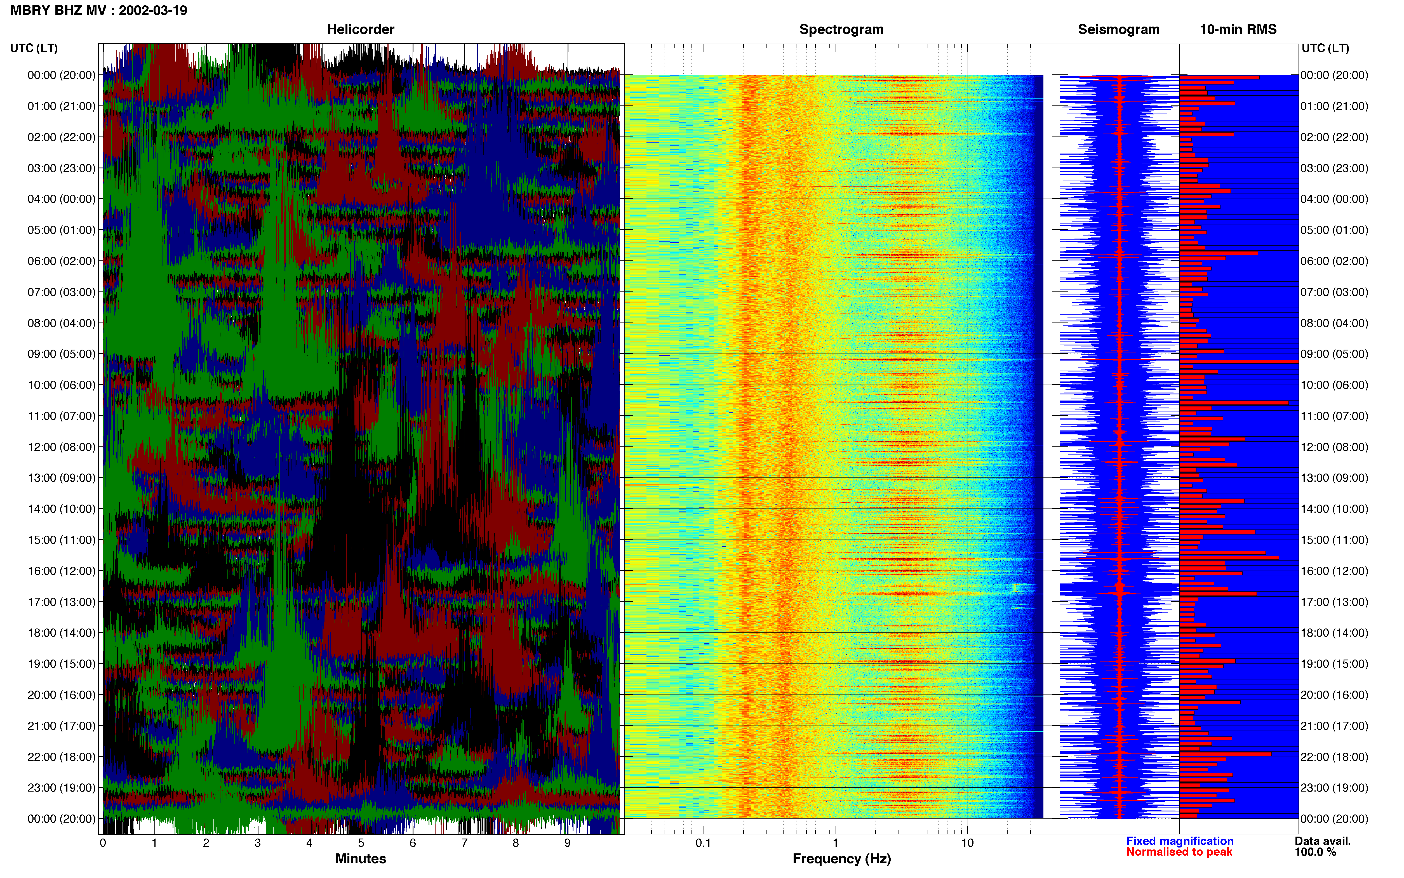Click '09:00 (05:00)' on the right RMS axis
1404x878 pixels.
click(1334, 354)
